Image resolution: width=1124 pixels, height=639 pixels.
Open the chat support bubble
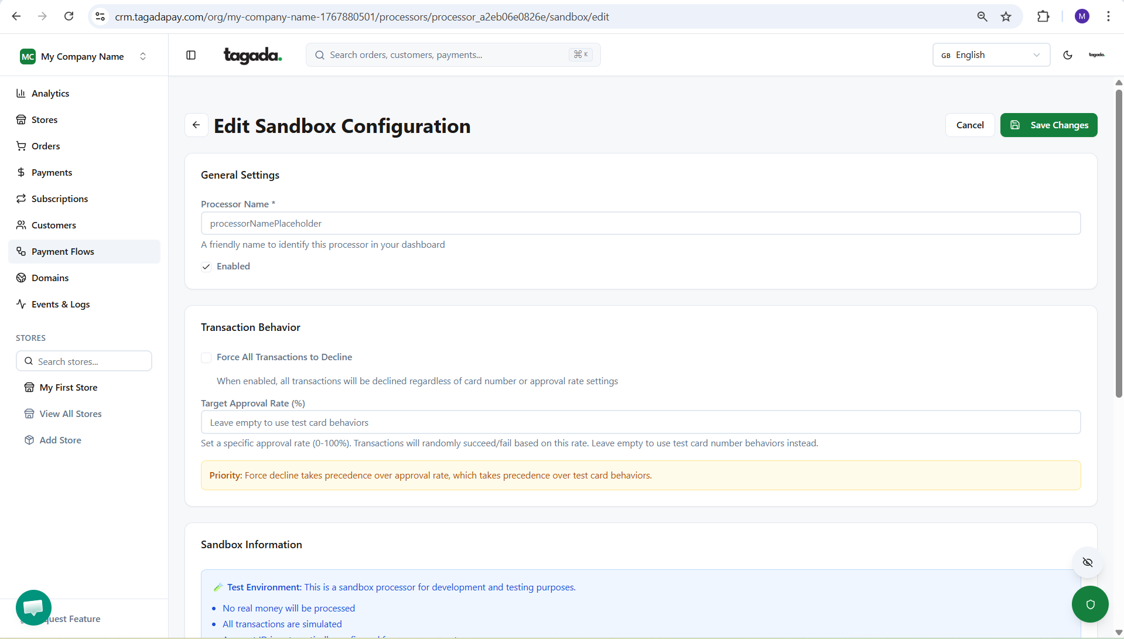click(x=33, y=607)
